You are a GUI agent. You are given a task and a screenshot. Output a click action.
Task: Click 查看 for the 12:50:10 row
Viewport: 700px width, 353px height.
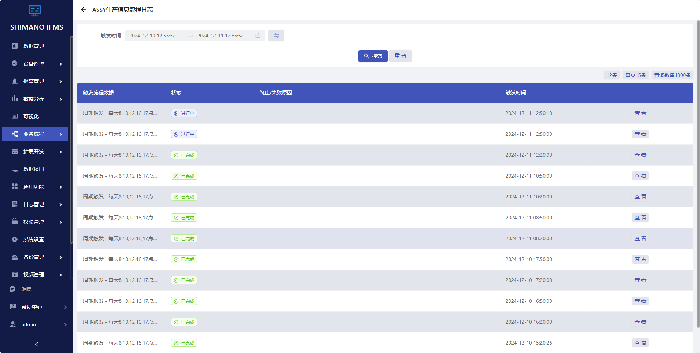click(x=640, y=113)
